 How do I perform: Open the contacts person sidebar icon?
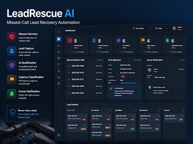(59, 52)
